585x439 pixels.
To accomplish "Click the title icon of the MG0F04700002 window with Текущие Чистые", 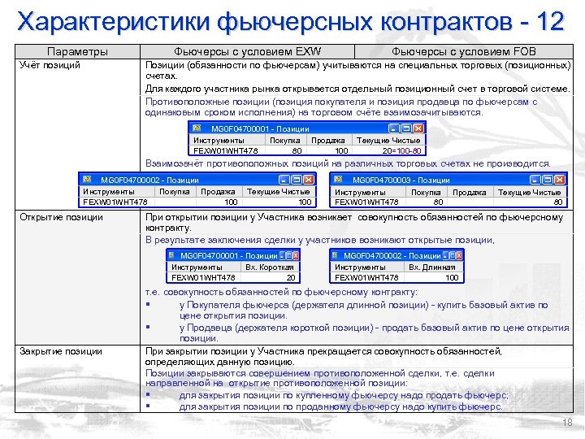I will (87, 180).
